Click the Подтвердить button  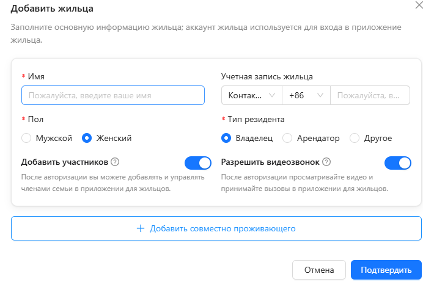[386, 270]
